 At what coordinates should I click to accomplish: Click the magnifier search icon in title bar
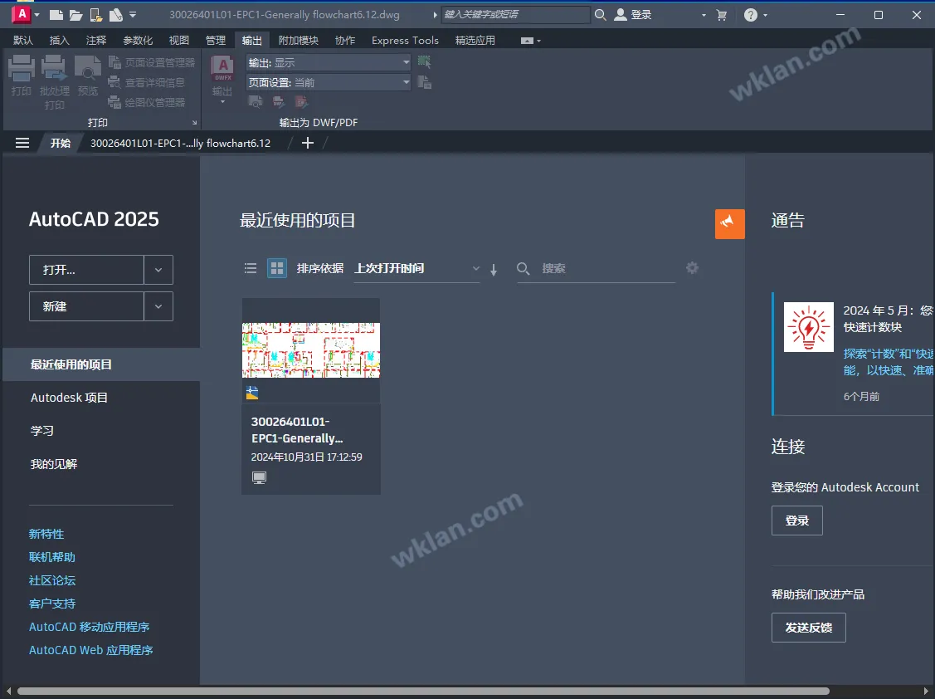coord(601,14)
